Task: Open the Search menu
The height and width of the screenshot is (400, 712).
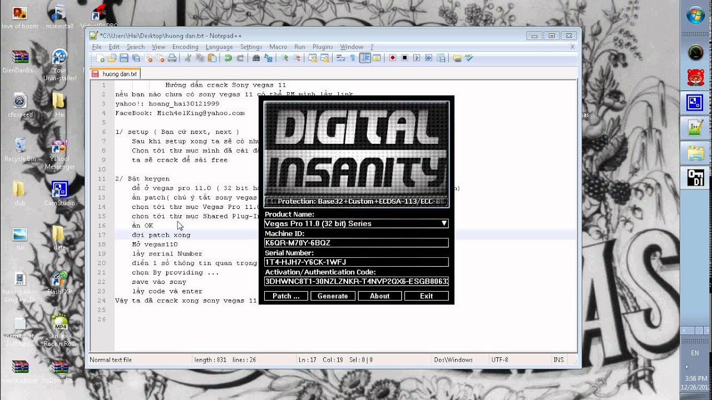Action: [135, 47]
